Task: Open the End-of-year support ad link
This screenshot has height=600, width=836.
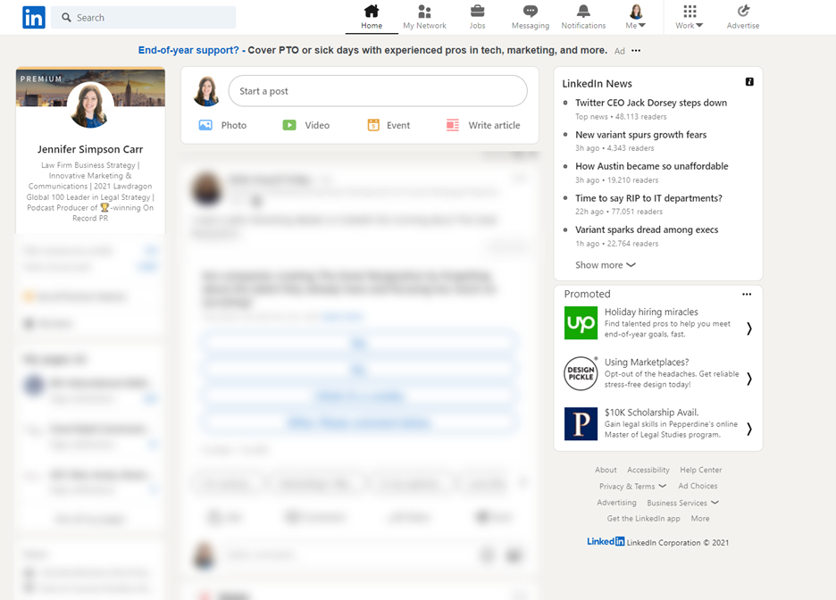Action: 188,50
